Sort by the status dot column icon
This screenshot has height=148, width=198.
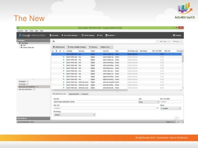64,51
